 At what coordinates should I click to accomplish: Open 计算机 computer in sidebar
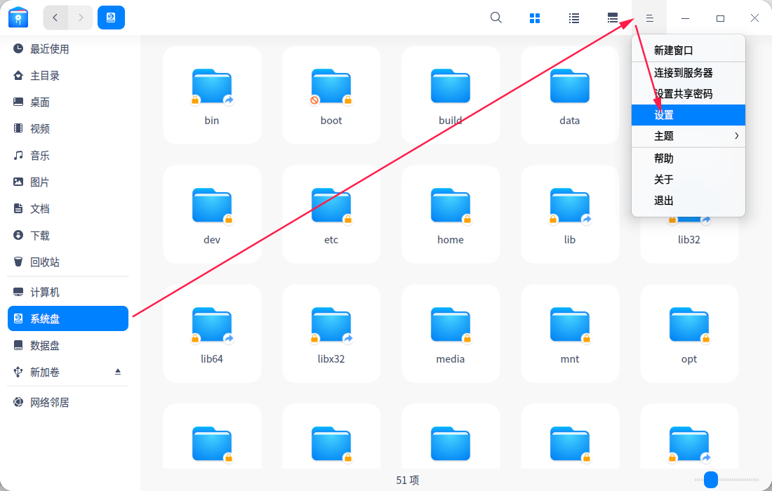[x=68, y=292]
